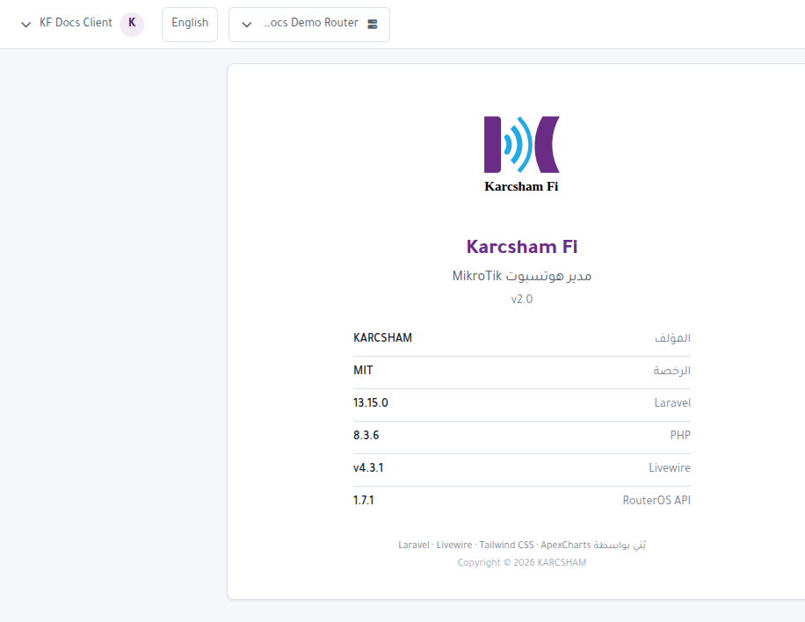Click the MIT license value

click(363, 370)
